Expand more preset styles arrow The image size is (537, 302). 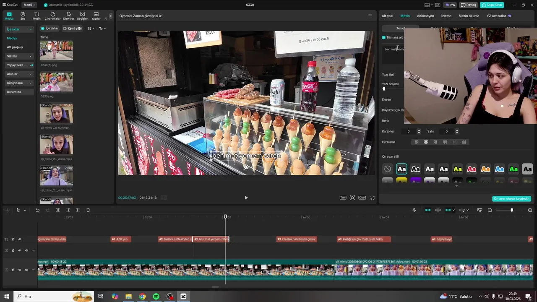coord(456,186)
